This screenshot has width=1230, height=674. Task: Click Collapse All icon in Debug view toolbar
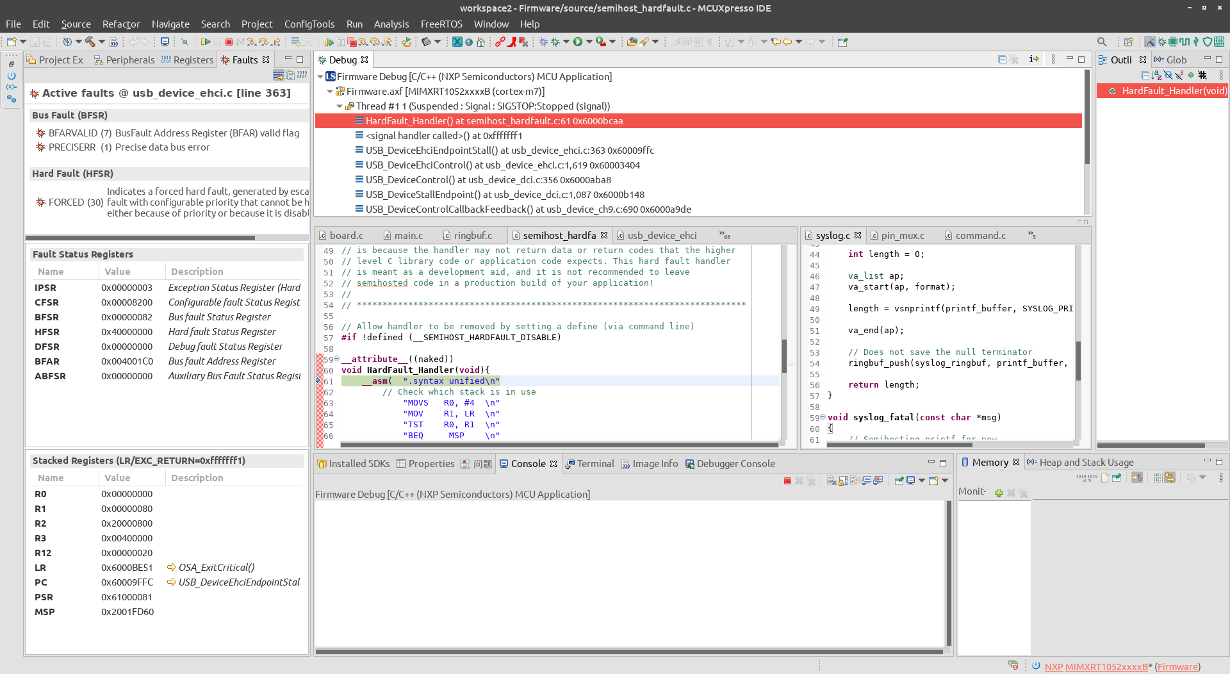[1003, 59]
